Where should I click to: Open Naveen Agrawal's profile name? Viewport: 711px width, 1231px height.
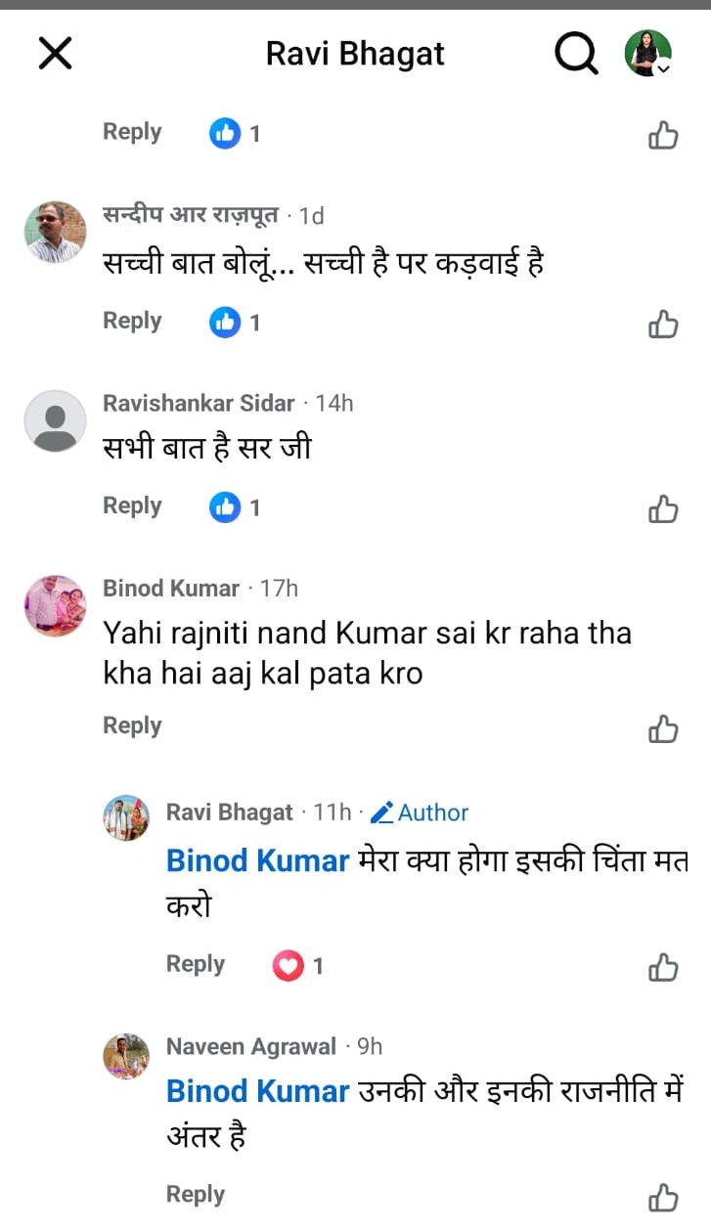250,1046
